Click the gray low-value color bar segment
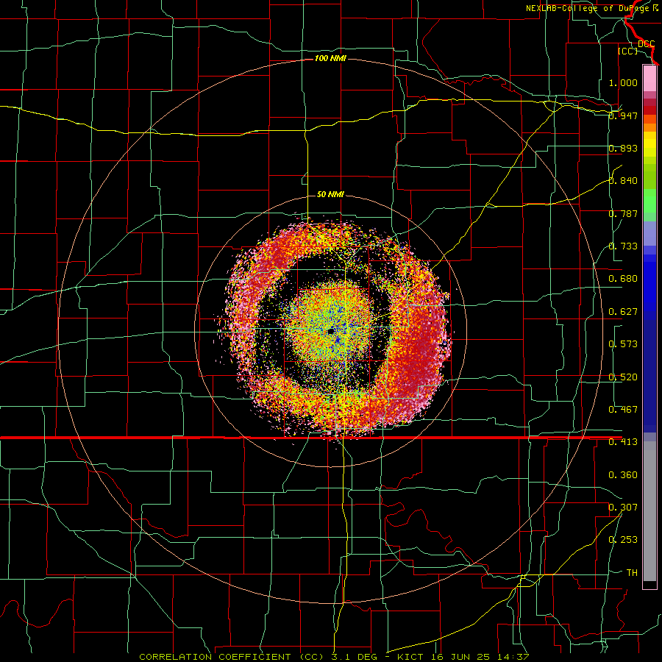 point(649,511)
